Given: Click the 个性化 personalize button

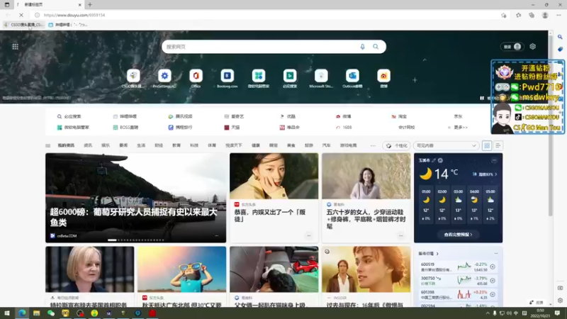Looking at the screenshot, I should click(x=396, y=145).
